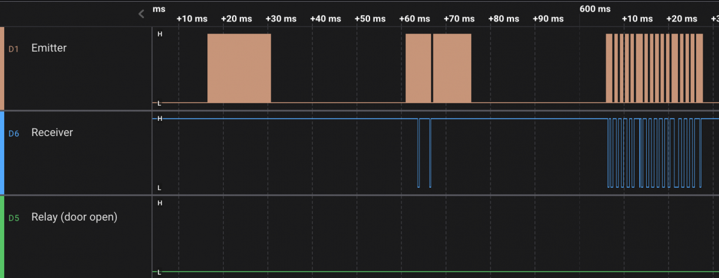Click the D1 channel identifier
719x278 pixels.
(14, 49)
